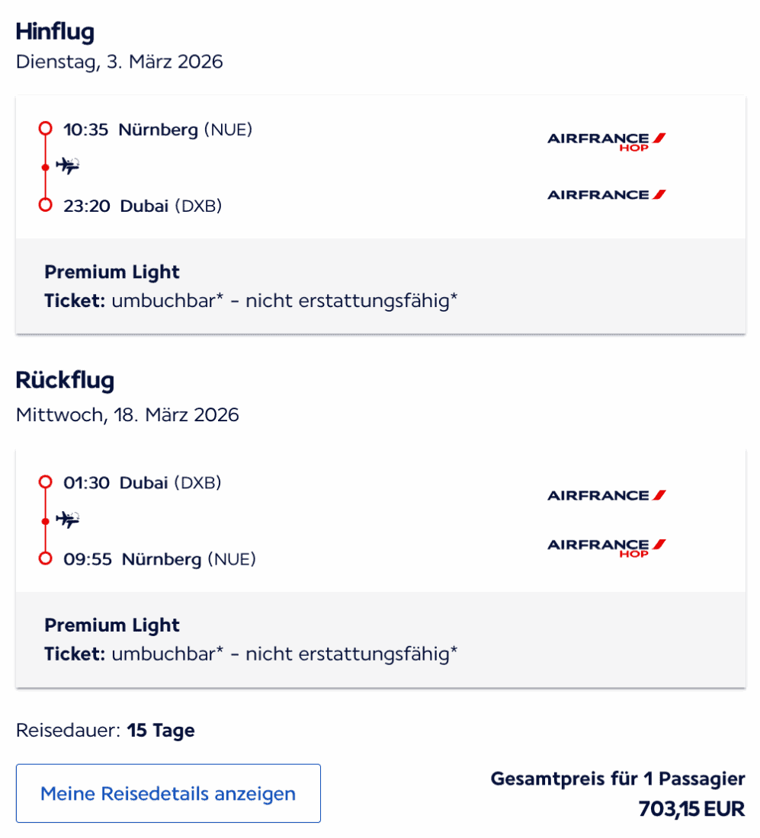Click the plain Air France logo under Rückflug
This screenshot has height=838, width=760.
pyautogui.click(x=607, y=495)
